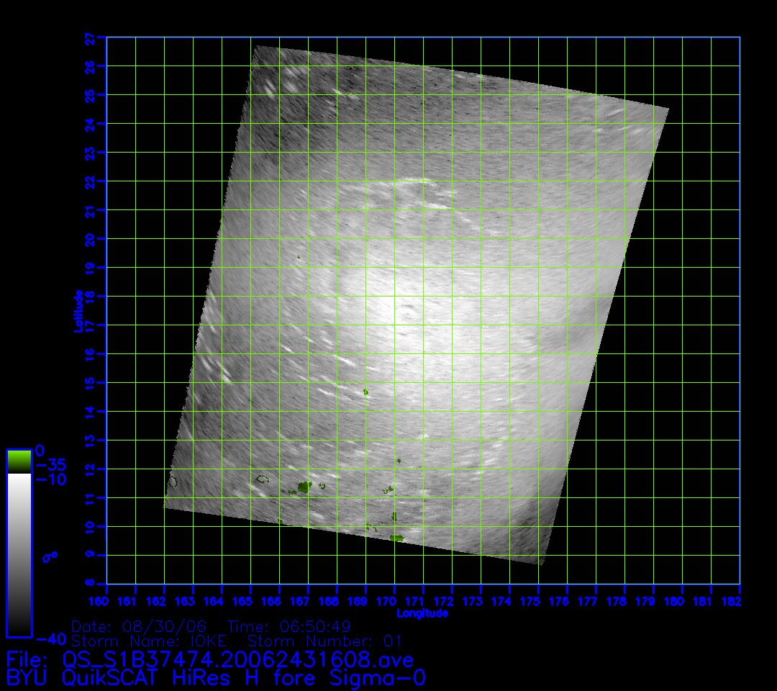Click the "Date: 08/30/06" text
Viewport: 777px width, 691px height.
(143, 626)
